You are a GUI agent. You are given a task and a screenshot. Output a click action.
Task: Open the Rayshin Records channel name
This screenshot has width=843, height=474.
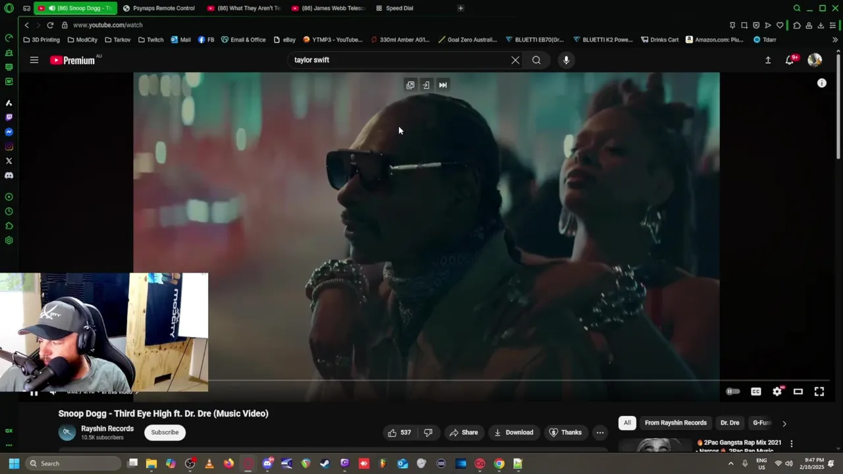(x=107, y=429)
